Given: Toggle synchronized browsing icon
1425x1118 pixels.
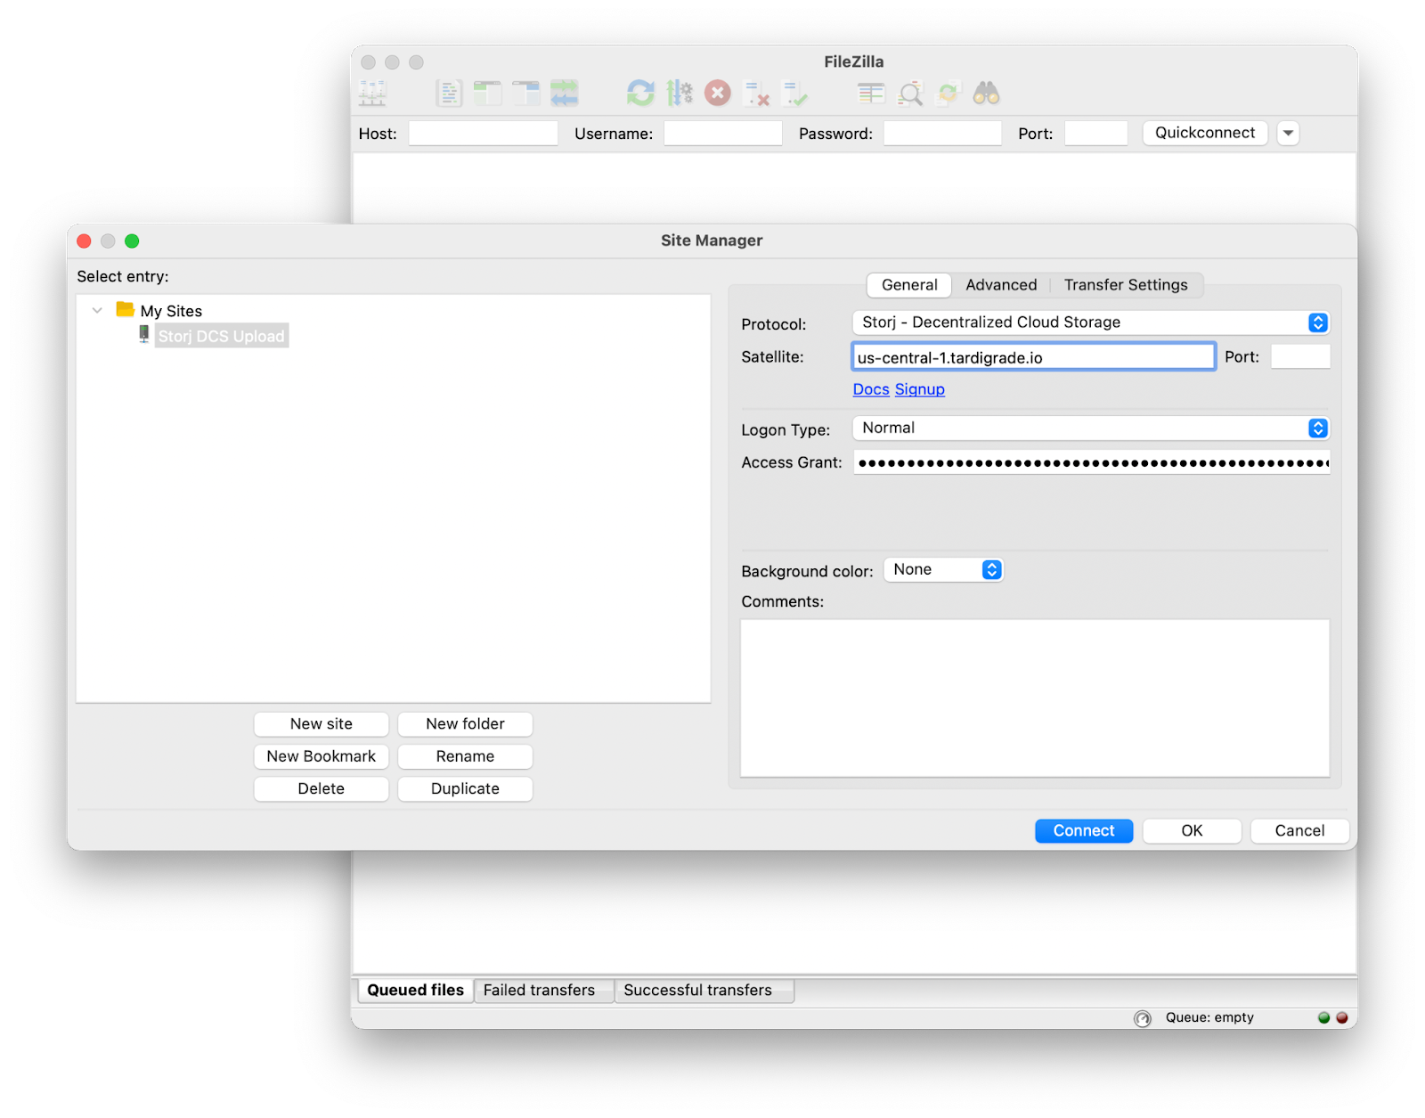Looking at the screenshot, I should (948, 93).
